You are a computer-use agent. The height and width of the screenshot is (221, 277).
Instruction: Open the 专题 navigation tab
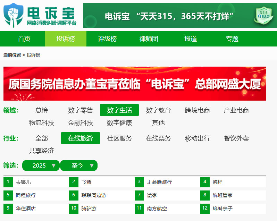coord(232,39)
